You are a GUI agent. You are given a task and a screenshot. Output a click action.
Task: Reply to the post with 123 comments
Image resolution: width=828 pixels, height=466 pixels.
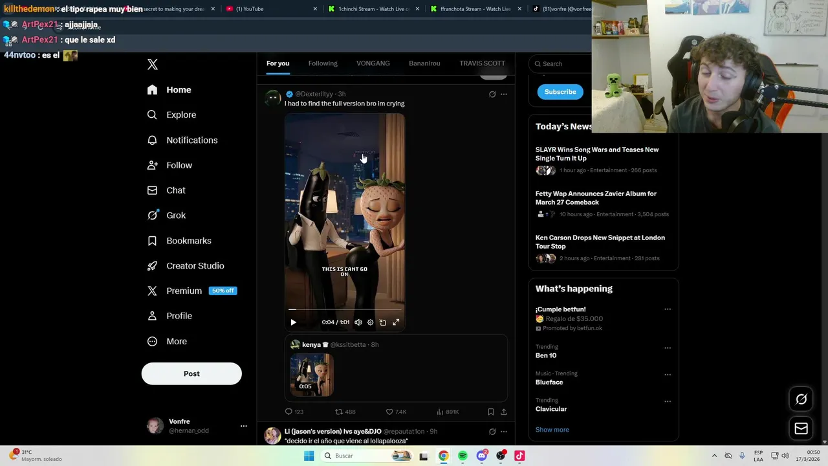pos(294,412)
